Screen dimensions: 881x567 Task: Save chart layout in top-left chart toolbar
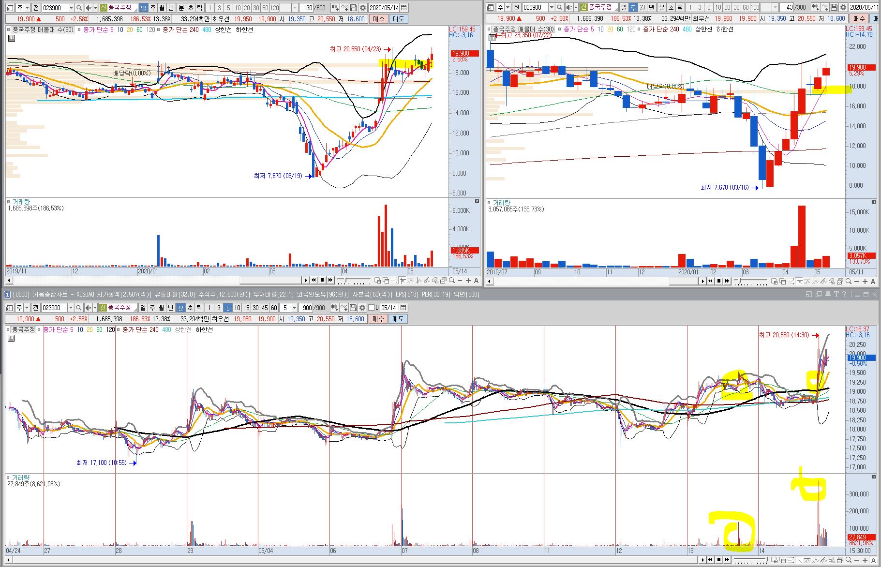click(x=354, y=8)
